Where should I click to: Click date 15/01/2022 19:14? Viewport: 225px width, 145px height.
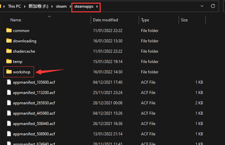coord(108,62)
